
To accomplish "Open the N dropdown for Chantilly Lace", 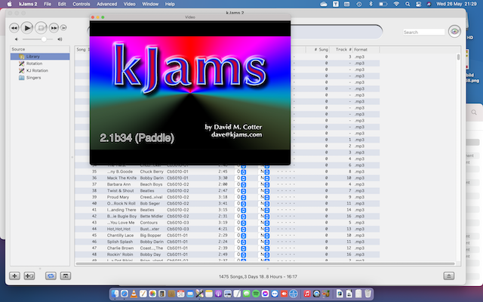I will coord(266,236).
